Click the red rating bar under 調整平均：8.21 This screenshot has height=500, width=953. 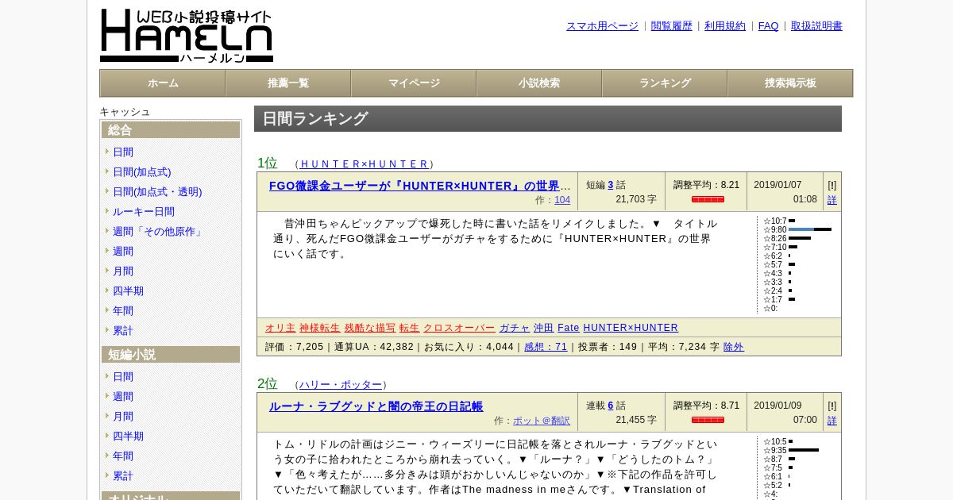[x=708, y=199]
